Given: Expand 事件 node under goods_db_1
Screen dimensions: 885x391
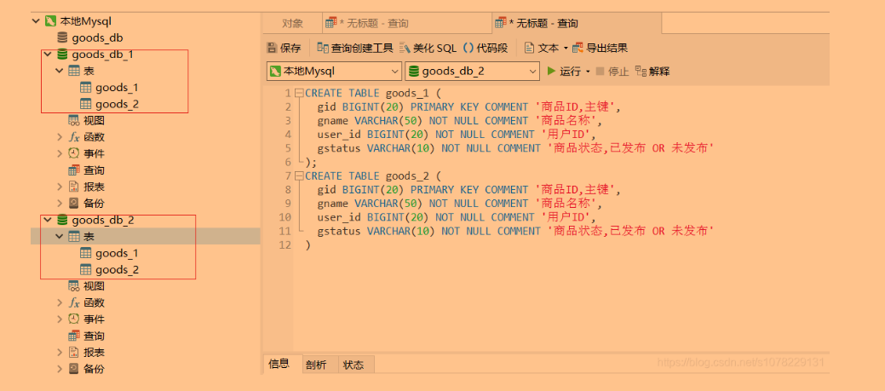Looking at the screenshot, I should (60, 153).
